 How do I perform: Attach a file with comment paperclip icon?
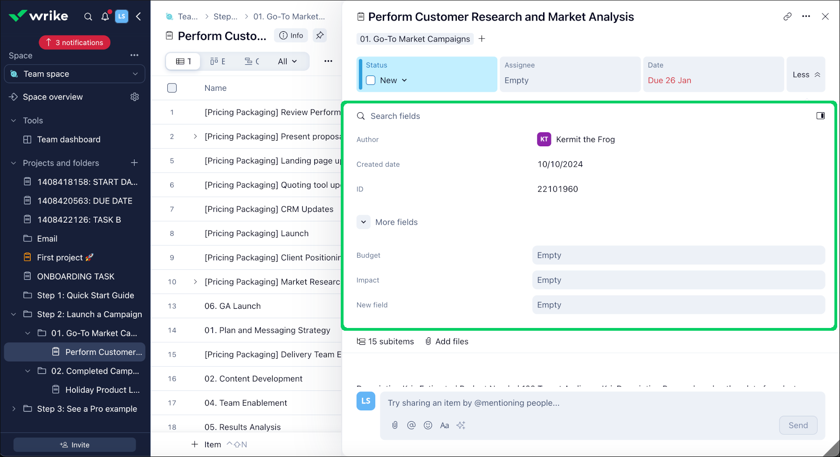395,425
